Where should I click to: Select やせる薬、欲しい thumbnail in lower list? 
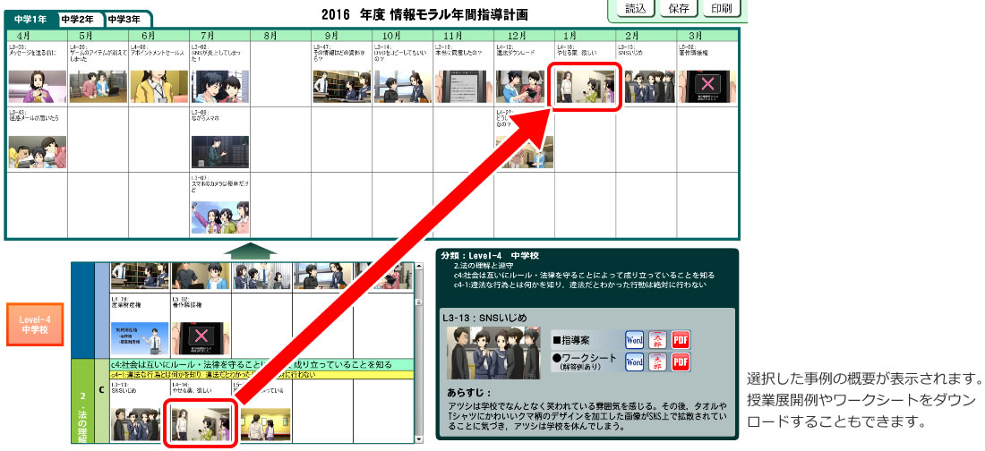click(x=201, y=425)
